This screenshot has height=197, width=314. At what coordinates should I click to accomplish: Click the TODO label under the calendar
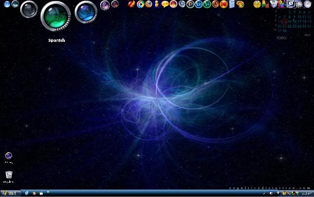(282, 38)
